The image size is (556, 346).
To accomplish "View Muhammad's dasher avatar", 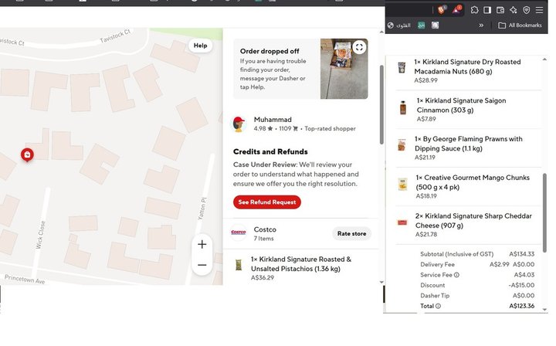I will 239,124.
